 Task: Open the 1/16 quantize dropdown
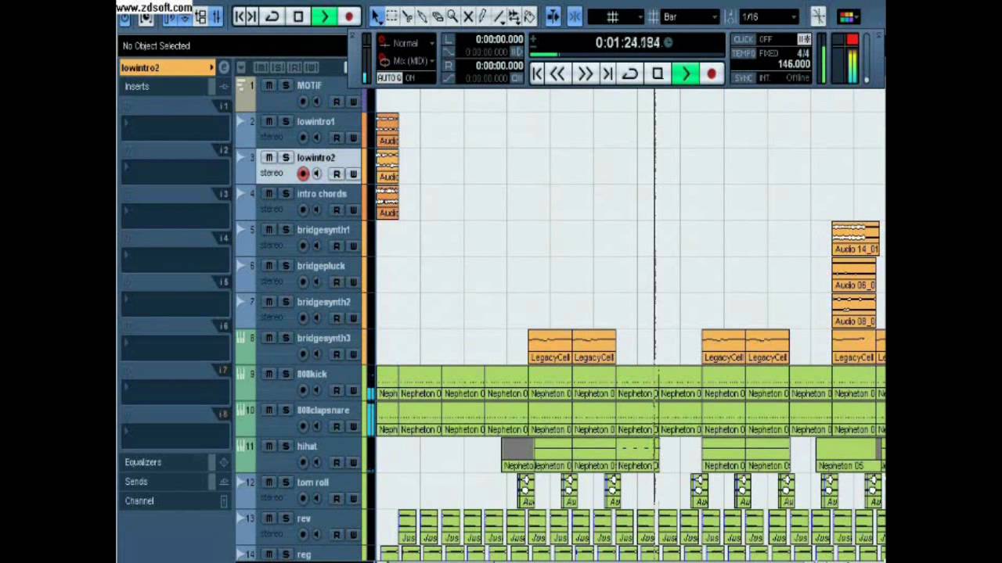coord(770,16)
